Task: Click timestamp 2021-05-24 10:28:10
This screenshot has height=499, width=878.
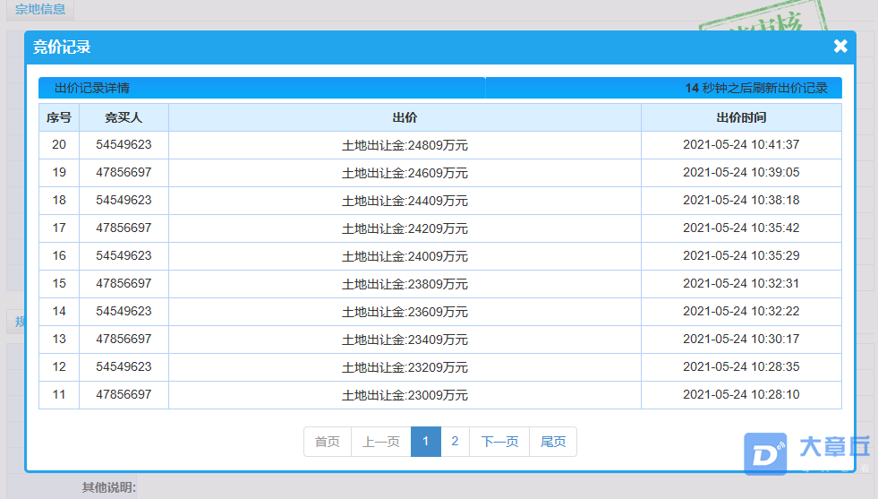Action: [741, 394]
